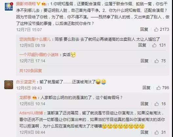Expand 共120条回复 to view all replies
This screenshot has width=173, height=137.
30,71
